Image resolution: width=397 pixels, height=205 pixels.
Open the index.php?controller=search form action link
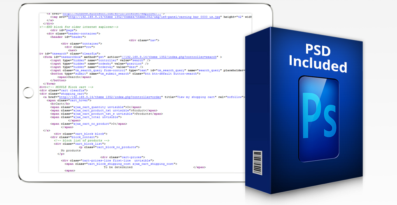[169, 57]
